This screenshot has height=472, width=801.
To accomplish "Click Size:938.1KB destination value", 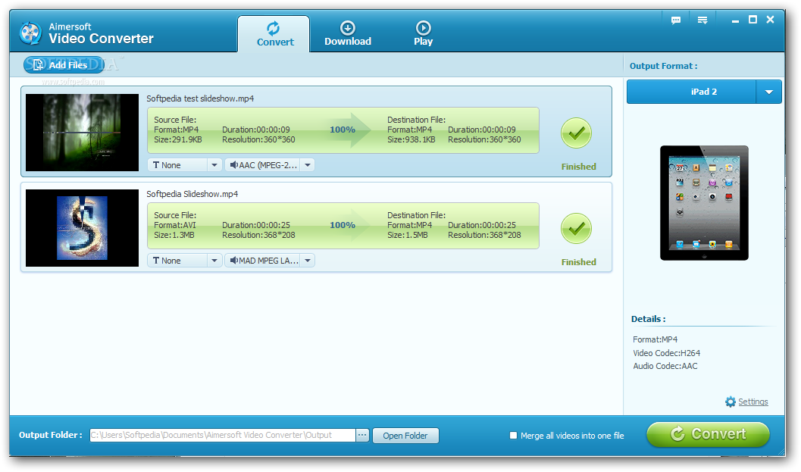I will click(411, 139).
